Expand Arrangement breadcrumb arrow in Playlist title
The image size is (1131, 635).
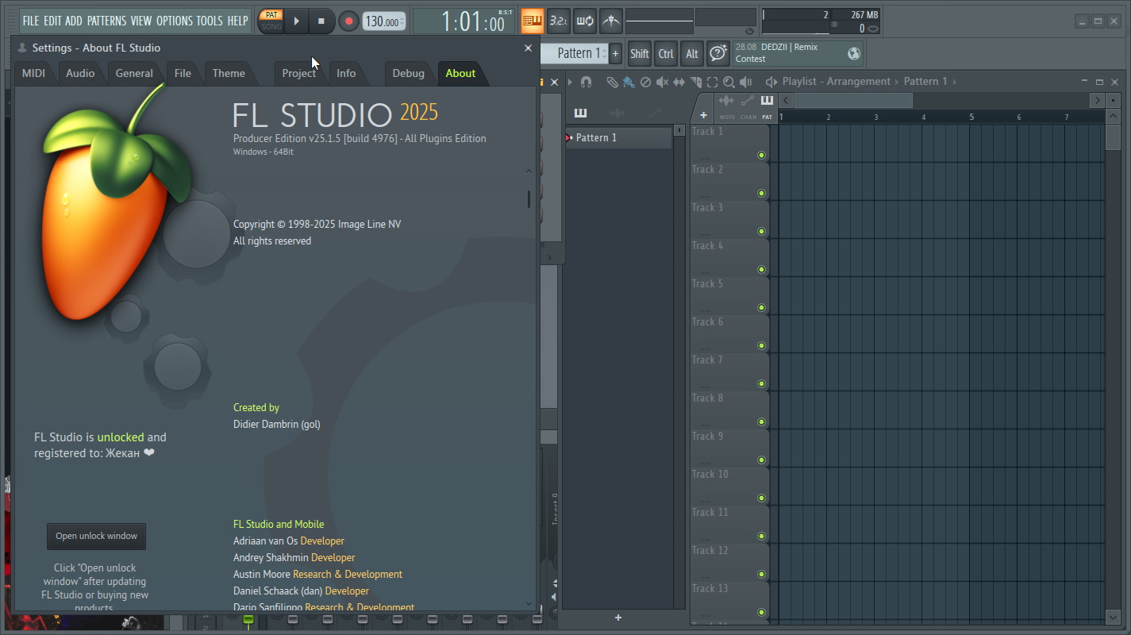click(898, 82)
